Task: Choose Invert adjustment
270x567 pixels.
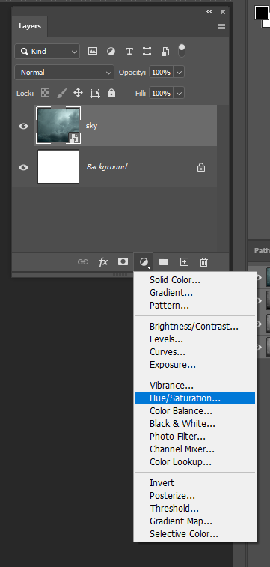Action: (x=195, y=483)
